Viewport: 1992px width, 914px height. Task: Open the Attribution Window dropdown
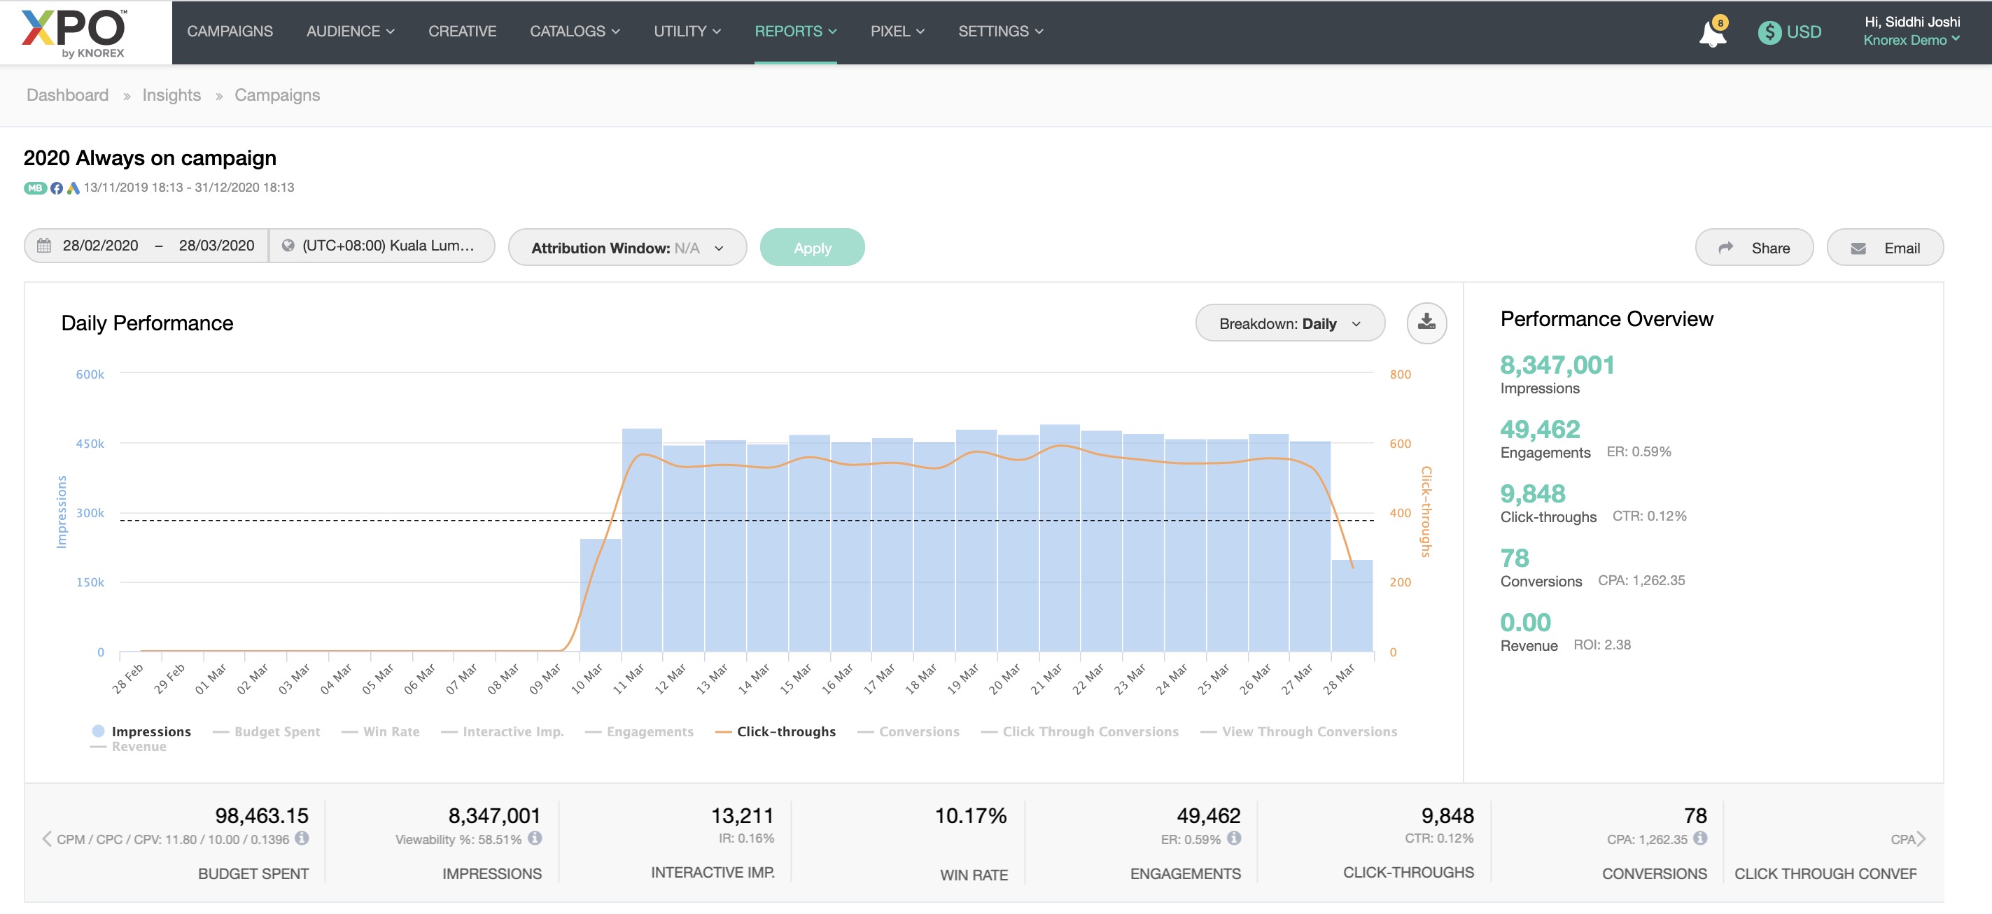click(x=626, y=248)
